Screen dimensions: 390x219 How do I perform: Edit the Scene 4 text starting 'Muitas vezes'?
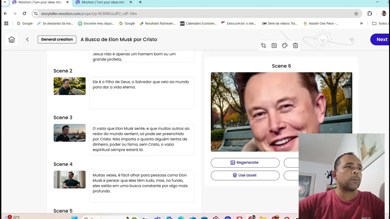(x=142, y=186)
